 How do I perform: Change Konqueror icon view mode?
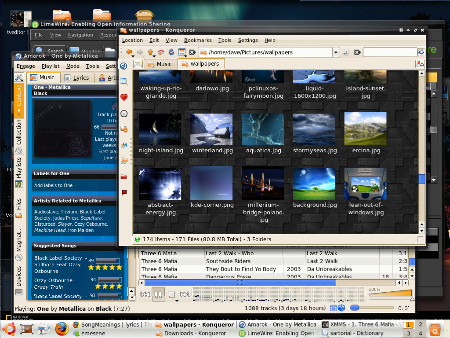coord(181,52)
